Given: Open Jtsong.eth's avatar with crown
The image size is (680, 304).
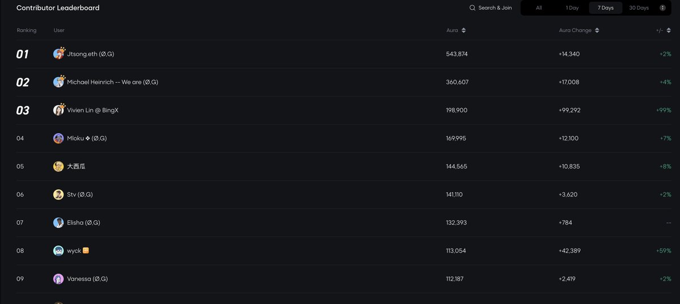Looking at the screenshot, I should click(58, 54).
